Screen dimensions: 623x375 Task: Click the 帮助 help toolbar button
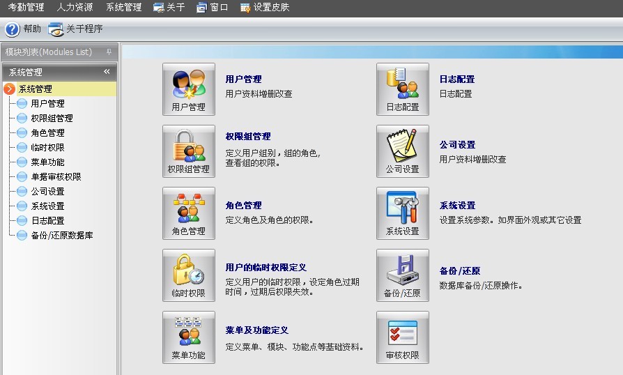point(23,29)
